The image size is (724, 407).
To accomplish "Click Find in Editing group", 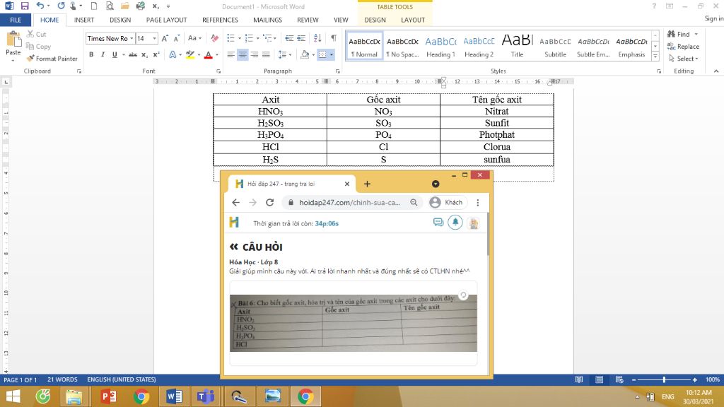I will coord(678,34).
